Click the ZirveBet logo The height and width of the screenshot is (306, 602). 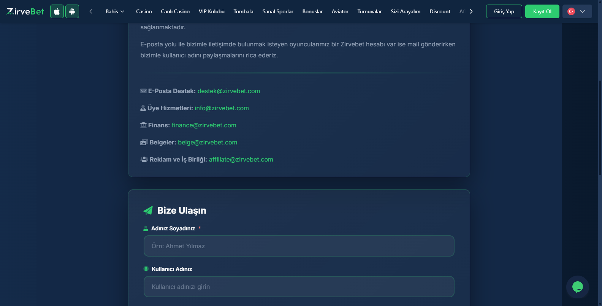click(25, 11)
